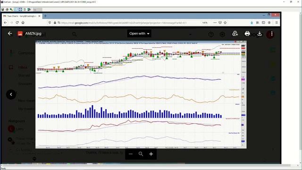Bookmark this page with the star
This screenshot has height=170, width=302.
(x=225, y=23)
